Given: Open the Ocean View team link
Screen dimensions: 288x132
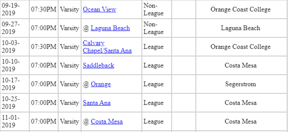Looking at the screenshot, I should click(99, 9).
